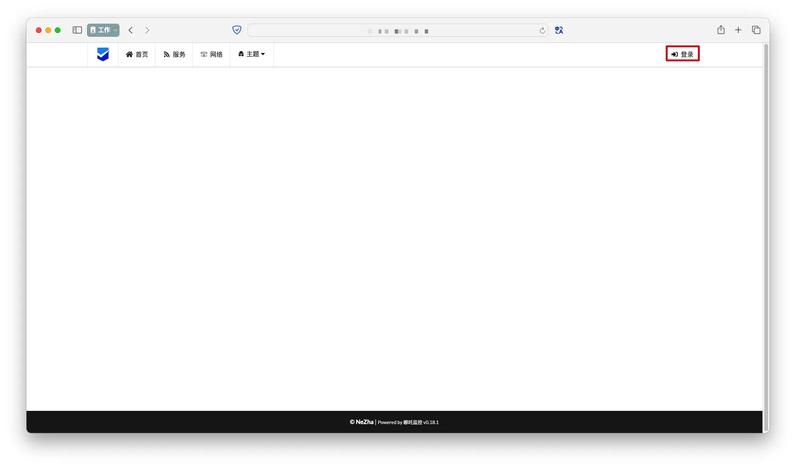Go back to previous page
This screenshot has height=468, width=796.
tap(131, 30)
